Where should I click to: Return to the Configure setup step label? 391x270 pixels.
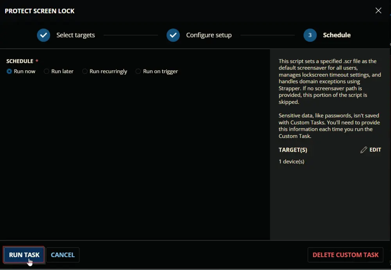(x=209, y=35)
